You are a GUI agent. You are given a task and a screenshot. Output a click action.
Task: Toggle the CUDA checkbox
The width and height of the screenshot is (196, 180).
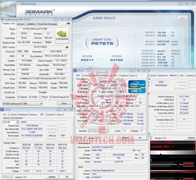(30, 97)
